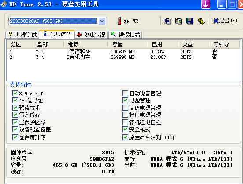Click the 25 ℃ temperature reading
This screenshot has height=184, width=243.
[x=131, y=22]
